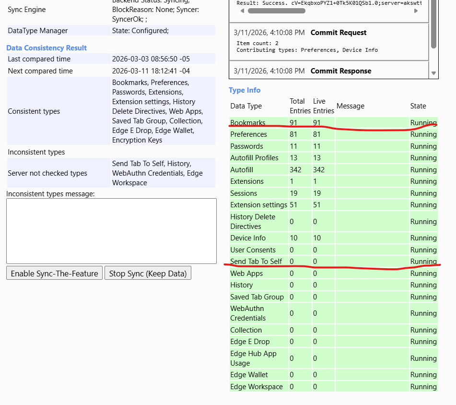Screen dimensions: 456x405
Task: Click Device Info total entries value 10
Action: click(293, 238)
